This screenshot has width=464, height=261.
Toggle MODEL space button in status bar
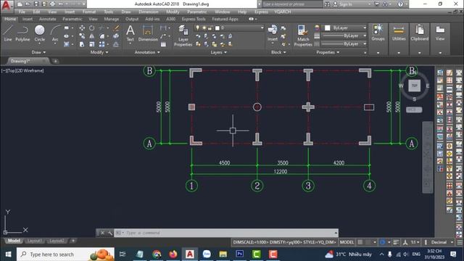(347, 242)
